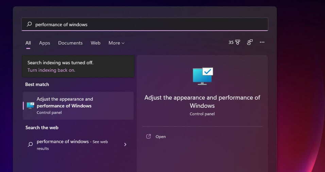Switch to the Documents tab

pos(70,43)
